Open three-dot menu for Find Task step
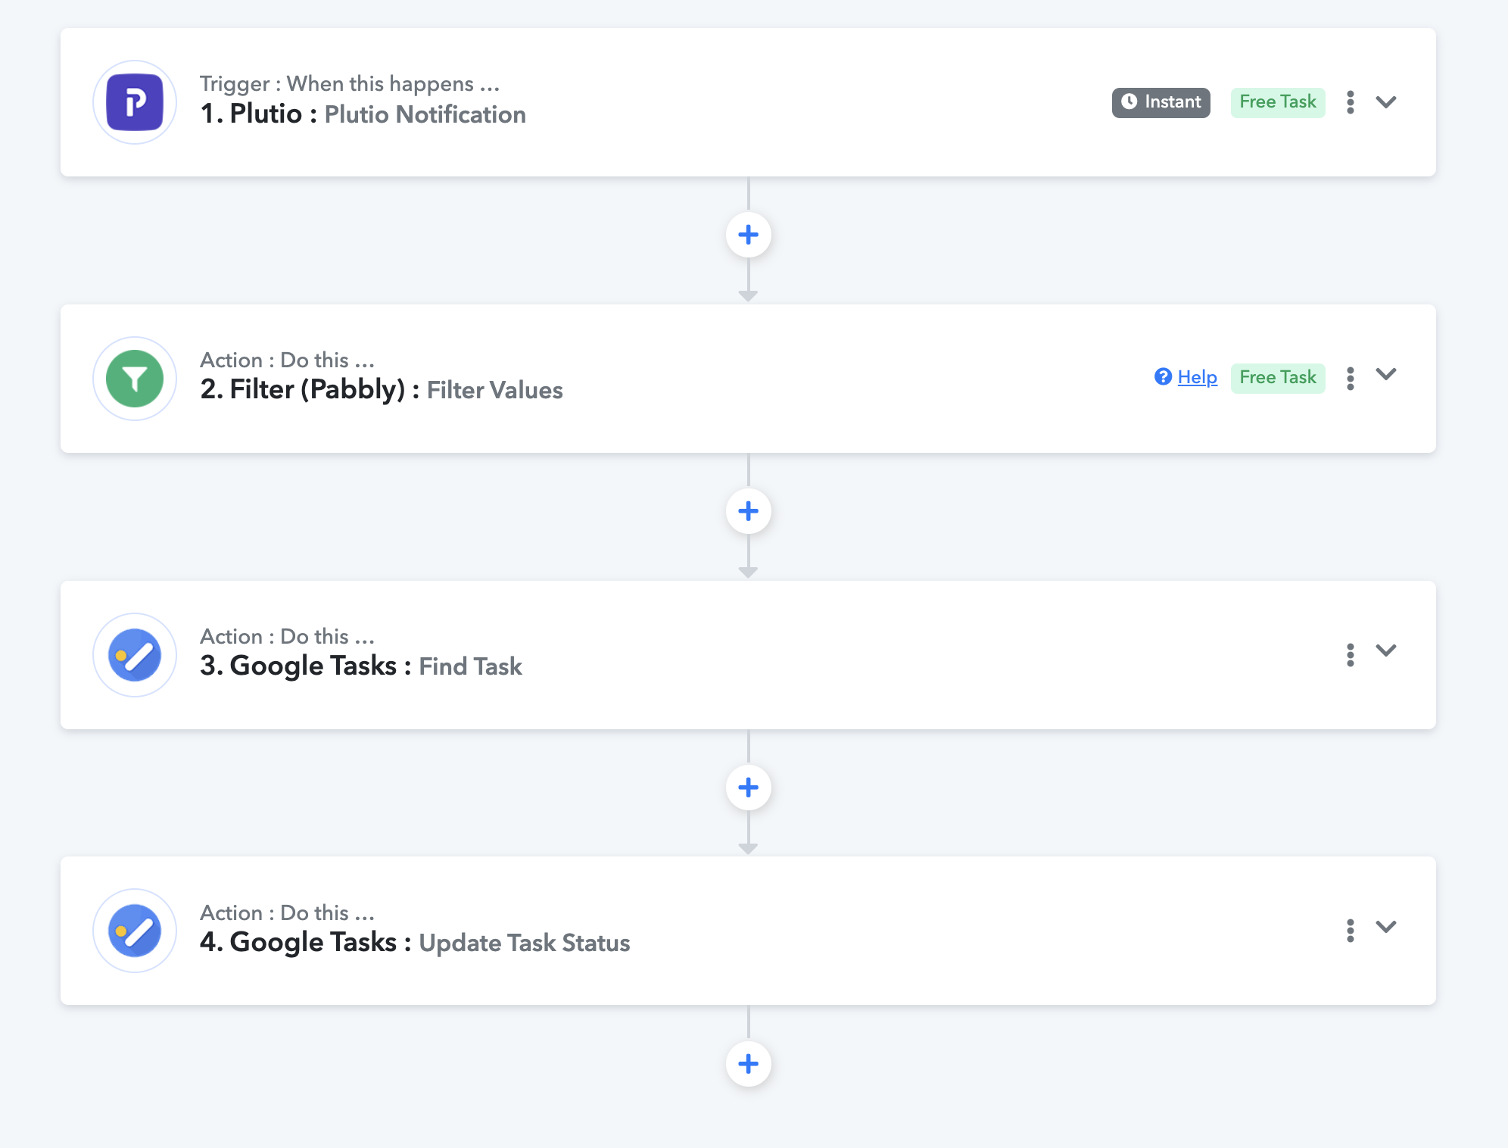Viewport: 1508px width, 1148px height. pos(1351,654)
